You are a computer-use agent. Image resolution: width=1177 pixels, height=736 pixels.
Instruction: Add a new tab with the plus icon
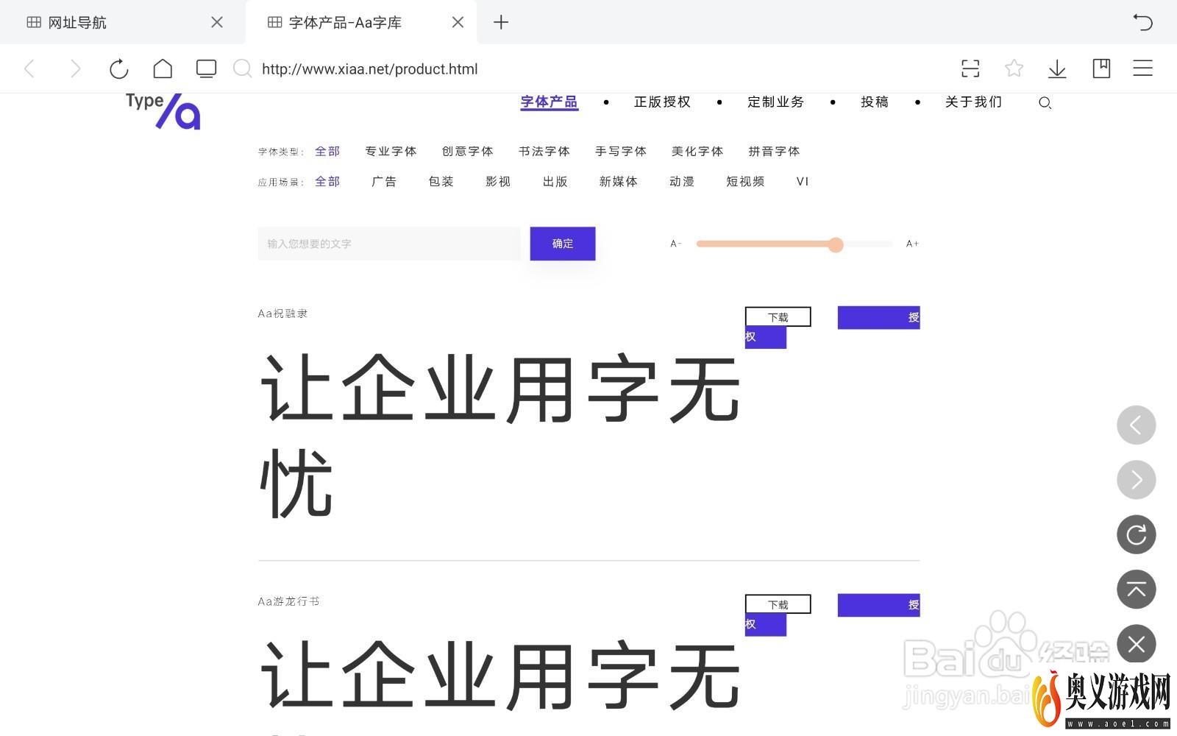[501, 22]
